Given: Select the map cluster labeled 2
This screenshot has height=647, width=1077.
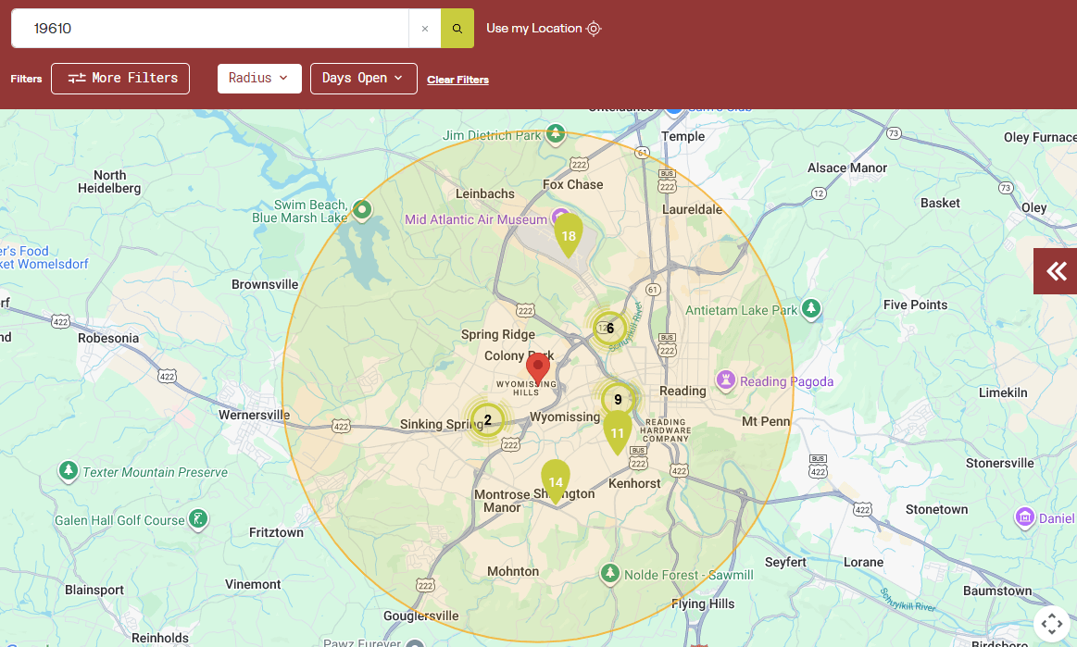Looking at the screenshot, I should click(488, 419).
